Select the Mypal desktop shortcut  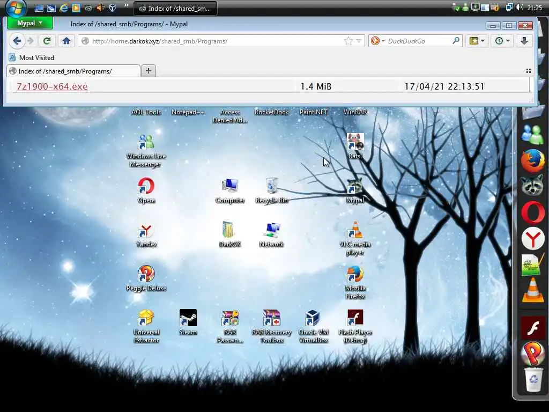(355, 190)
